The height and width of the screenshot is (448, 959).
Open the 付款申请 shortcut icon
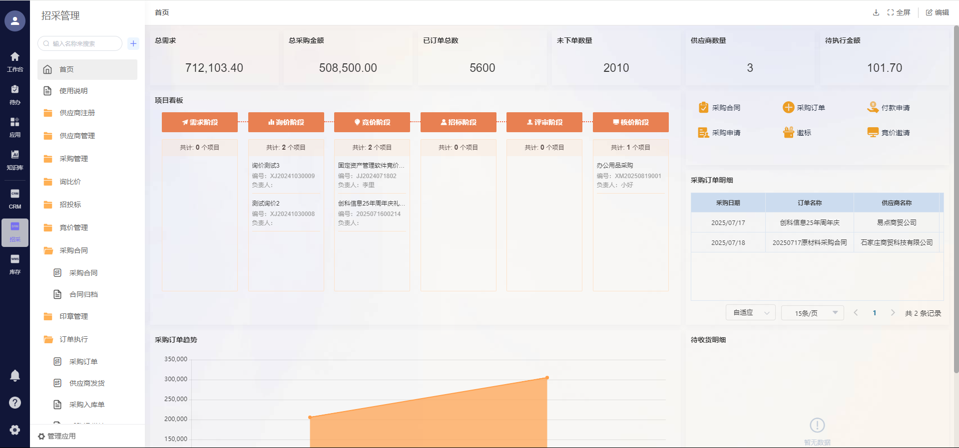tap(873, 107)
